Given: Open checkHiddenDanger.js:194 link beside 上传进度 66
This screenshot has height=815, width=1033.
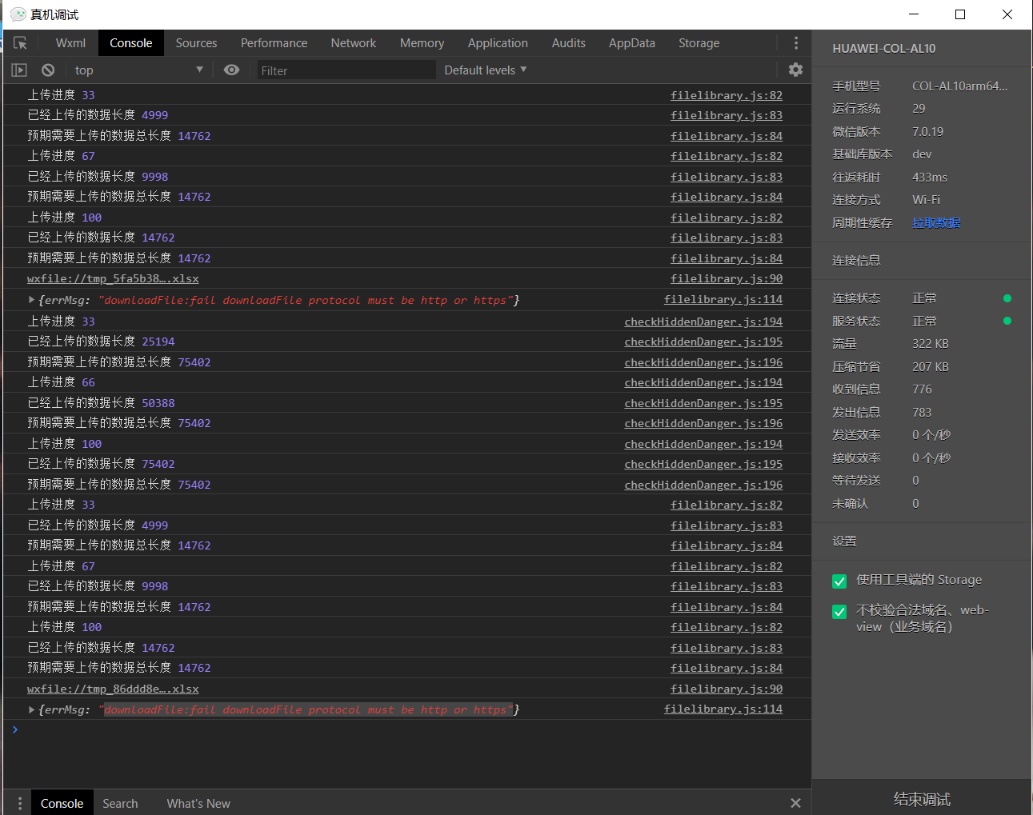Looking at the screenshot, I should tap(703, 382).
